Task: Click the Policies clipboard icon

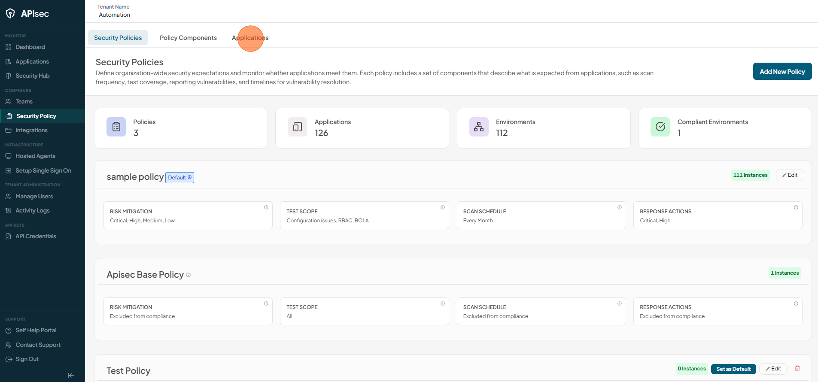Action: pos(116,127)
